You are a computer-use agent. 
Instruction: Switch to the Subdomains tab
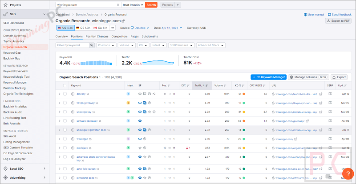click(x=150, y=36)
